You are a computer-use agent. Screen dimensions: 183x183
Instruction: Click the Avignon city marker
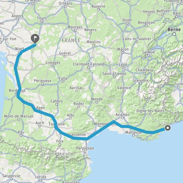pos(122,118)
